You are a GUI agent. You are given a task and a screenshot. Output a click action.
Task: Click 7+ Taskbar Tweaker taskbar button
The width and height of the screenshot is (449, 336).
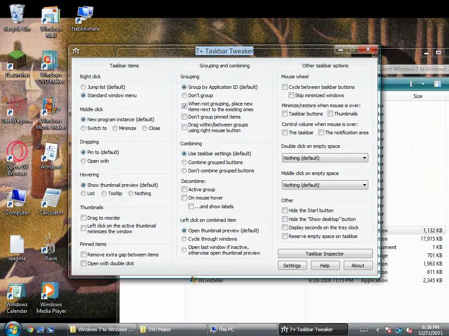313,329
